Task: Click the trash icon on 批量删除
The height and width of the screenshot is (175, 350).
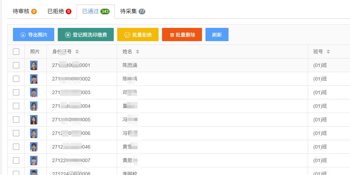Action: pos(172,35)
